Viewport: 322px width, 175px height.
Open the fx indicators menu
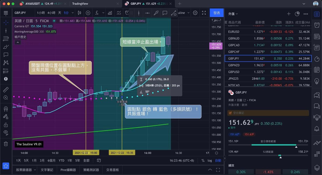(97, 13)
